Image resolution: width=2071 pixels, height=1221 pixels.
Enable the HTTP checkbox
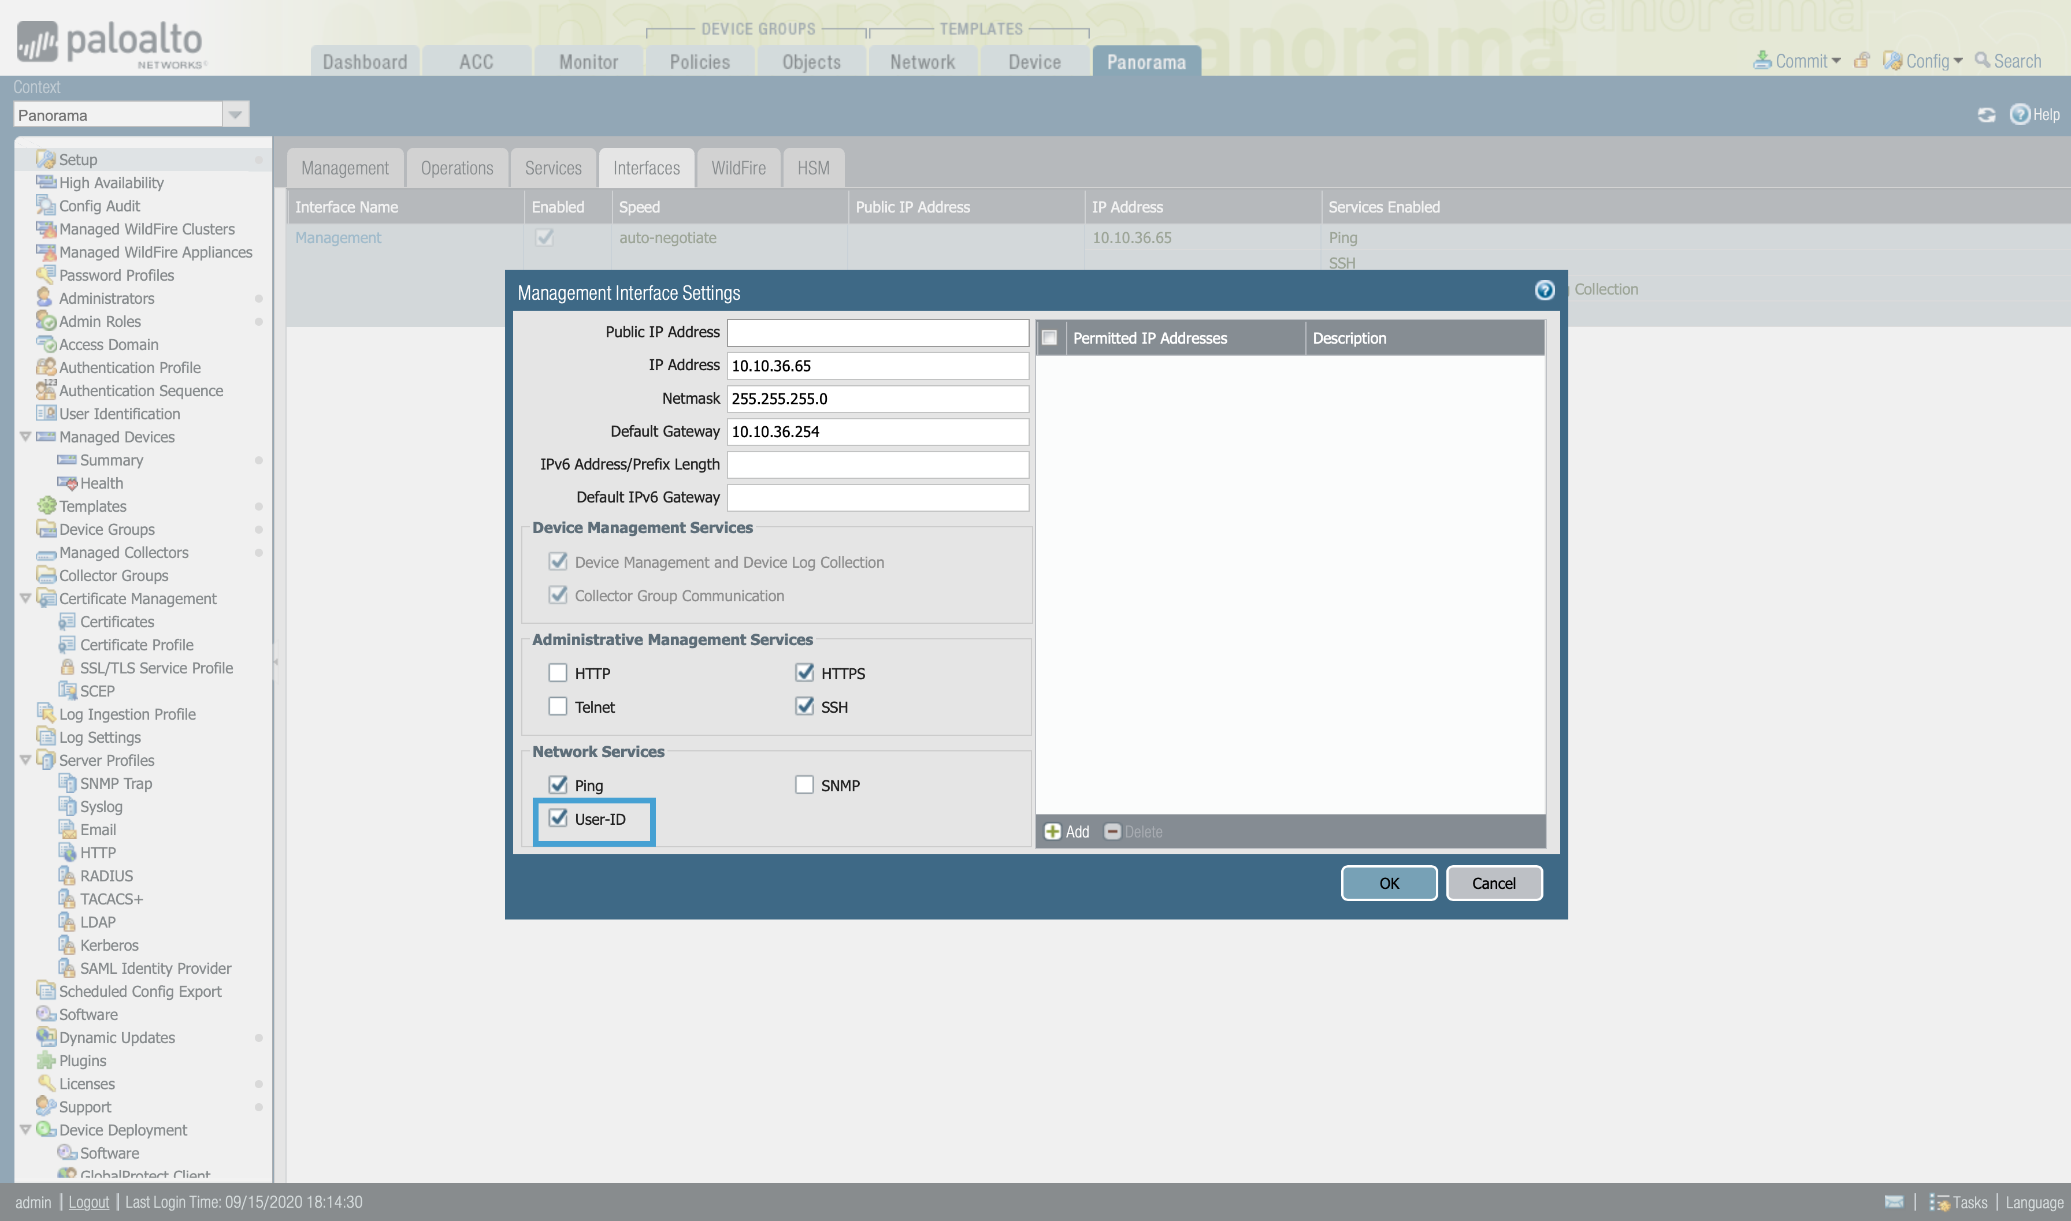click(557, 673)
